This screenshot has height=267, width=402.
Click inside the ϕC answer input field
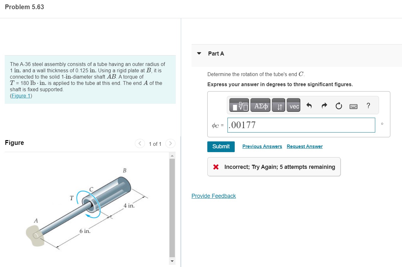(x=301, y=125)
